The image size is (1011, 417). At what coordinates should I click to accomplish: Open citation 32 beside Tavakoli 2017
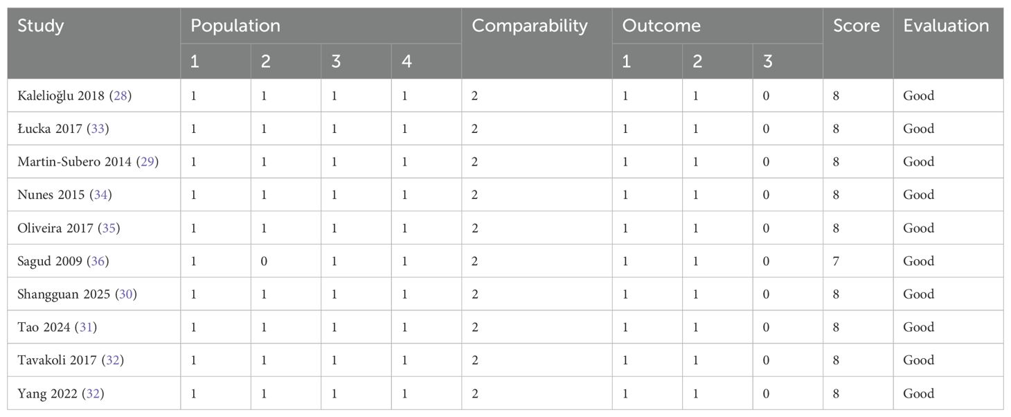pyautogui.click(x=113, y=360)
